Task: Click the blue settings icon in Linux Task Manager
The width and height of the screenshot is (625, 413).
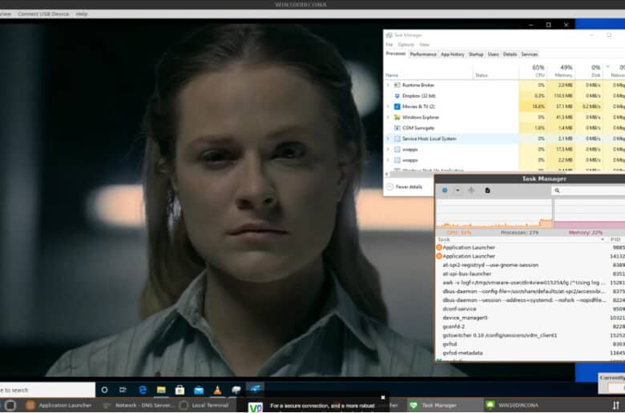Action: coord(445,190)
